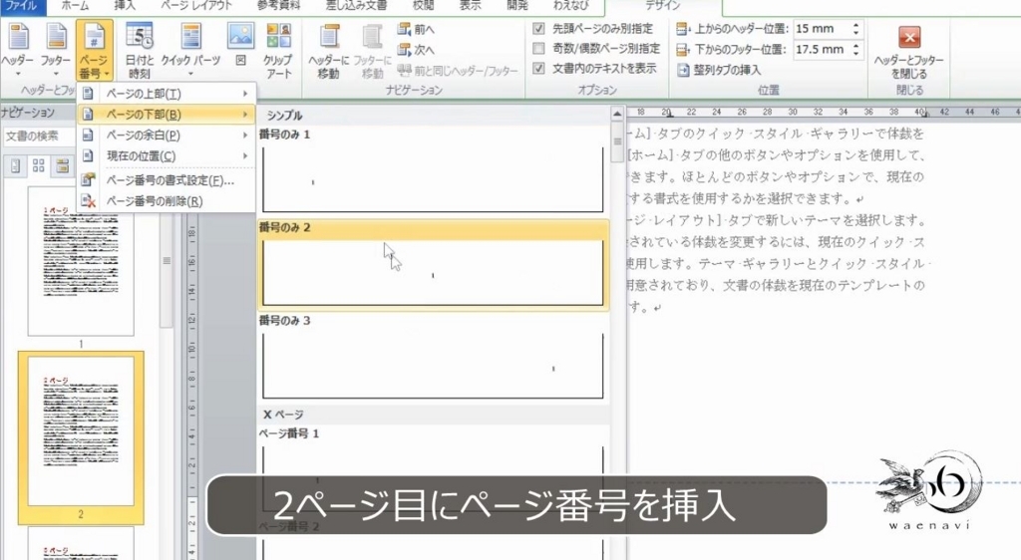Click Insert Alignment Tab (整列タブの挿入)
This screenshot has width=1021, height=560.
pyautogui.click(x=719, y=70)
